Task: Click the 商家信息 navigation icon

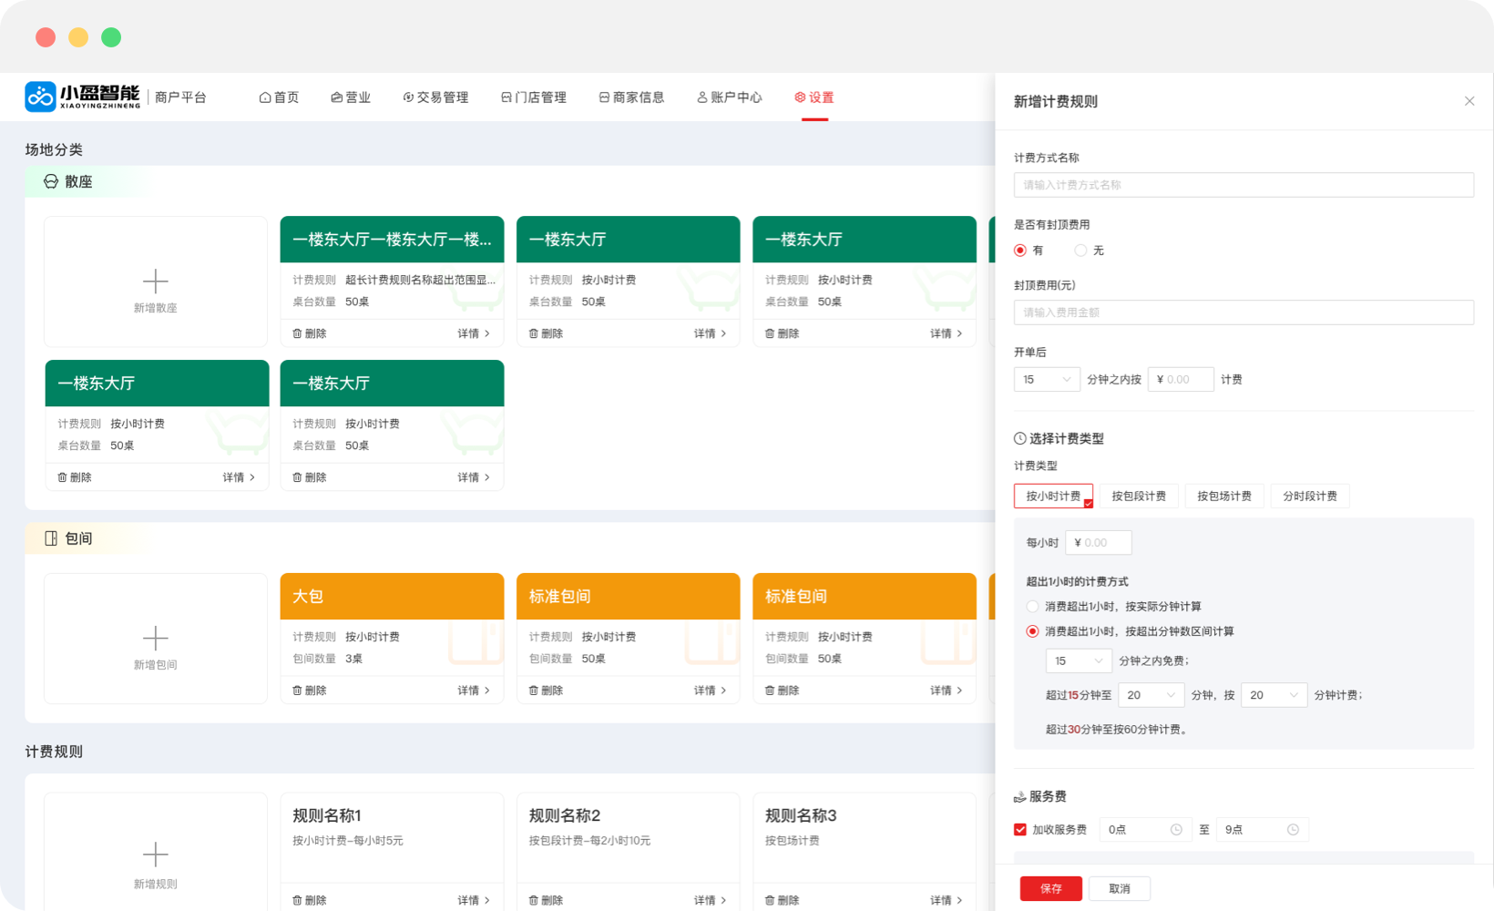Action: pos(602,97)
